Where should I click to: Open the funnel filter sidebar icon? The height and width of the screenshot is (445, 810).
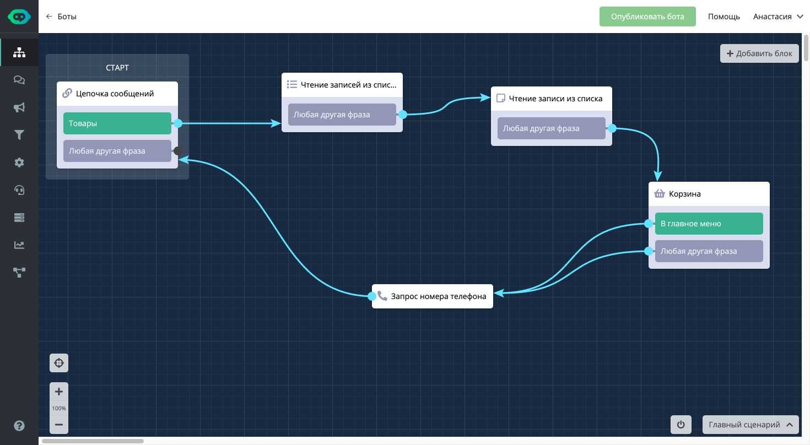point(19,135)
